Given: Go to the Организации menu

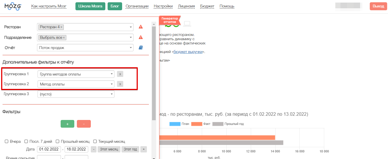Looking at the screenshot, I should 137,6.
